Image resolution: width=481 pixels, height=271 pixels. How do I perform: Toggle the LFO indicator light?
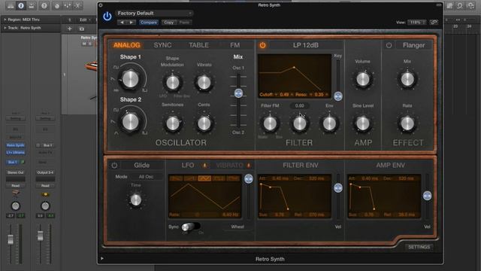(x=205, y=166)
